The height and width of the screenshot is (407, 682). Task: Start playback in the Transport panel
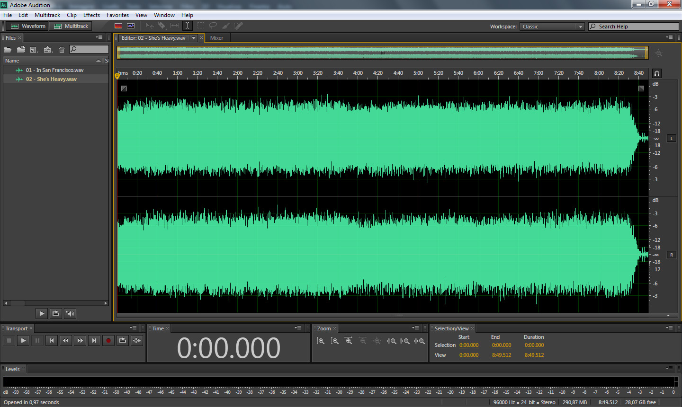[23, 340]
